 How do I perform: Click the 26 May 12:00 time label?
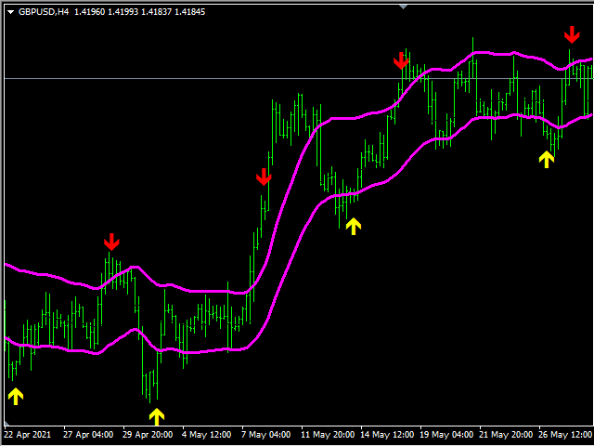(x=566, y=434)
